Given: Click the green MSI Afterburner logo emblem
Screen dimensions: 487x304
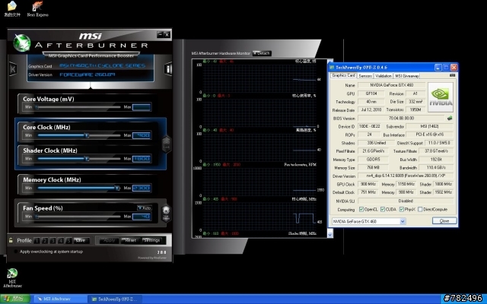Looking at the screenshot, I should (22, 43).
